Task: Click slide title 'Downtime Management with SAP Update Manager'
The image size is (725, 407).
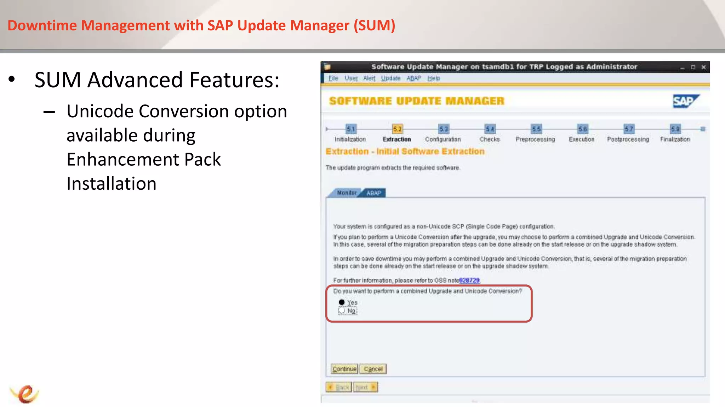Action: 201,25
